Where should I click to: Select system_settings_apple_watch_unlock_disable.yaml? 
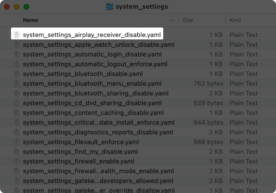click(99, 45)
